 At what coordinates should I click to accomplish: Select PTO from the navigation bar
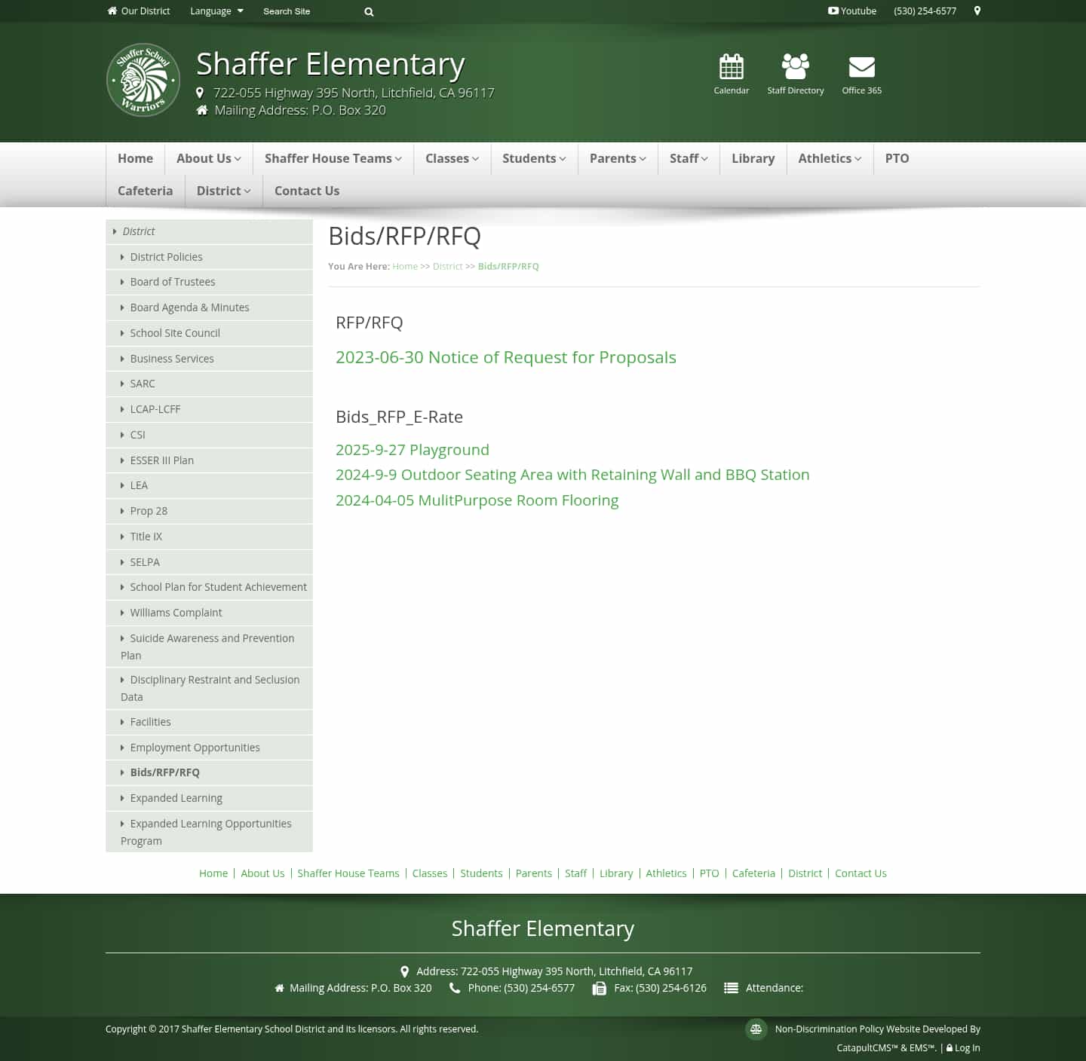click(x=897, y=158)
